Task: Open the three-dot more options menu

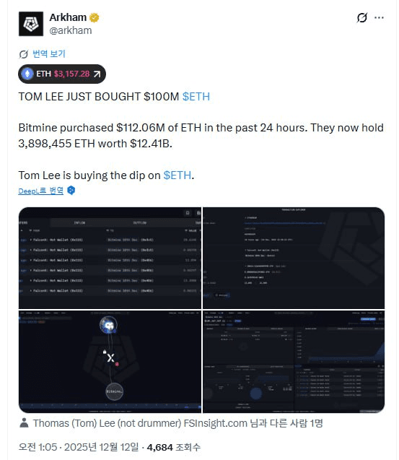Action: pos(379,17)
